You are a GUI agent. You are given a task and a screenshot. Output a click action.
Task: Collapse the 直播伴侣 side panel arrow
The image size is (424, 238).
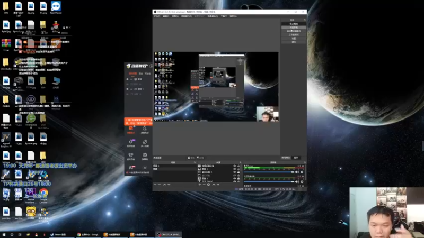point(151,66)
